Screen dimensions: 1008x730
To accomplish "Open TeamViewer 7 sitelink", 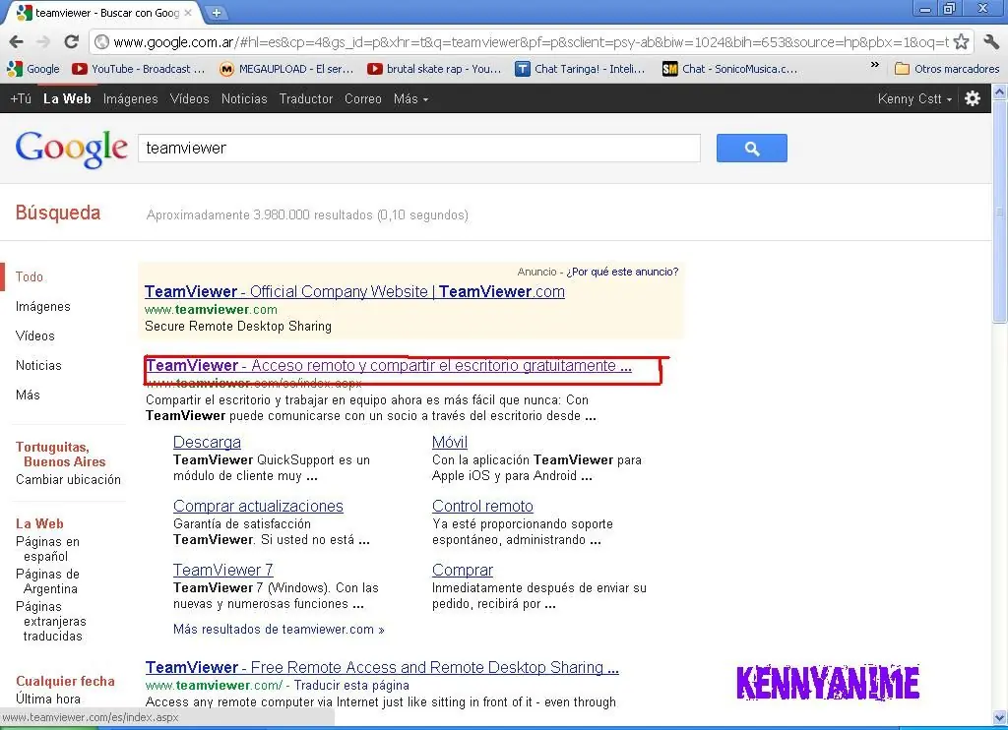I will click(223, 570).
